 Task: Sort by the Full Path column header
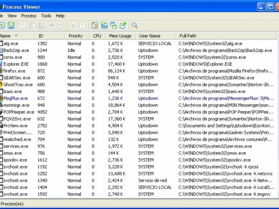tap(226, 36)
